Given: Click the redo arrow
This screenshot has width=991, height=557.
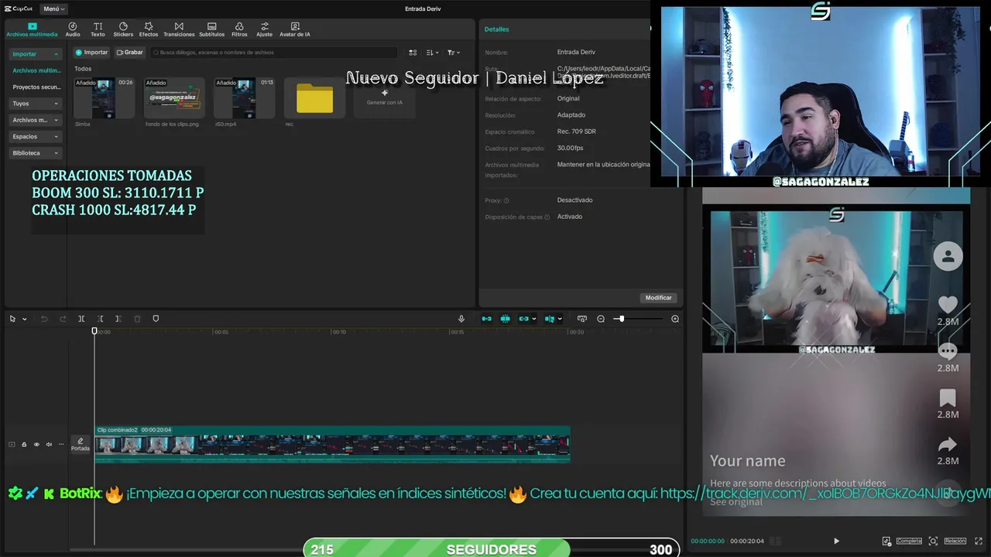Looking at the screenshot, I should (63, 319).
